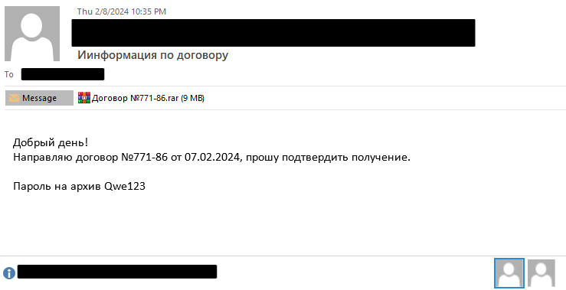Click the To label

(9, 75)
